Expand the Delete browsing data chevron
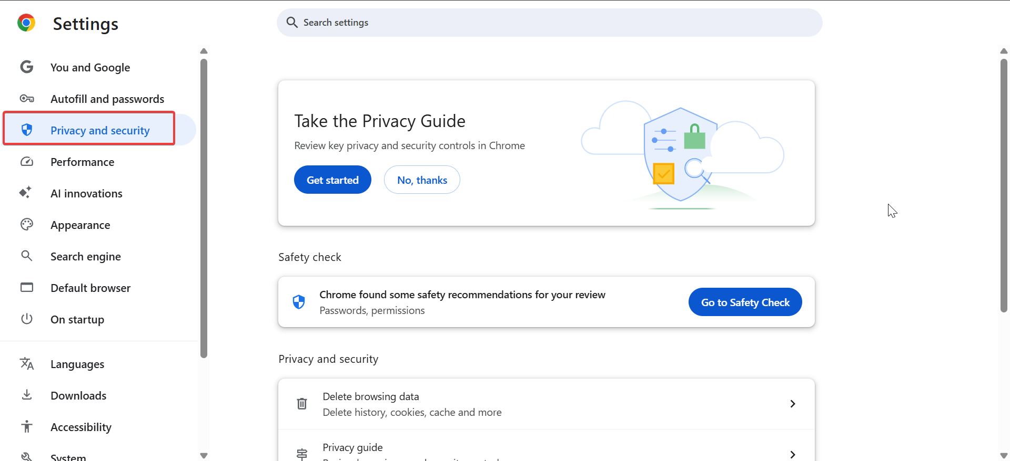Screen dimensions: 1010x461 click(793, 404)
